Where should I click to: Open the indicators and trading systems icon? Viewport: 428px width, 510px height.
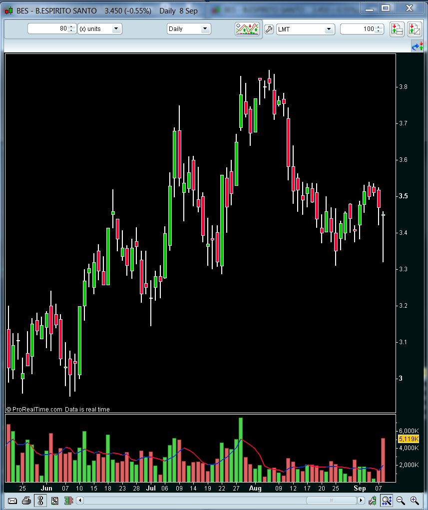pos(247,29)
